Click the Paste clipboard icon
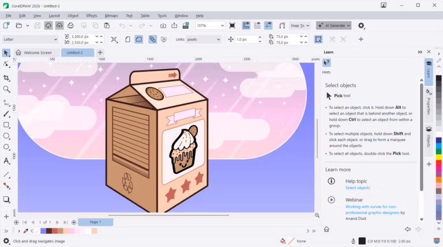 107,26
